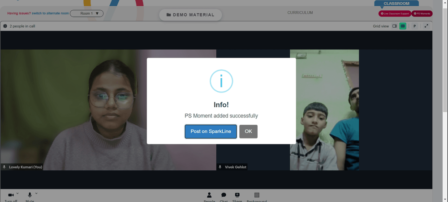Switch to the CURRICULUM tab
This screenshot has height=202, width=448.
click(x=300, y=13)
